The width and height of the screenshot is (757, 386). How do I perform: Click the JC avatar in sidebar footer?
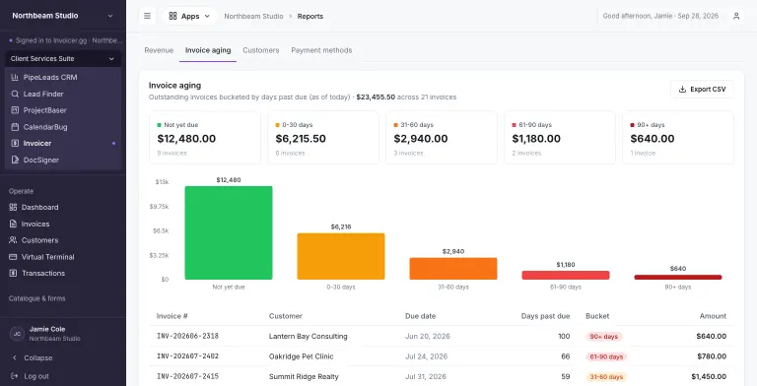[x=17, y=334]
